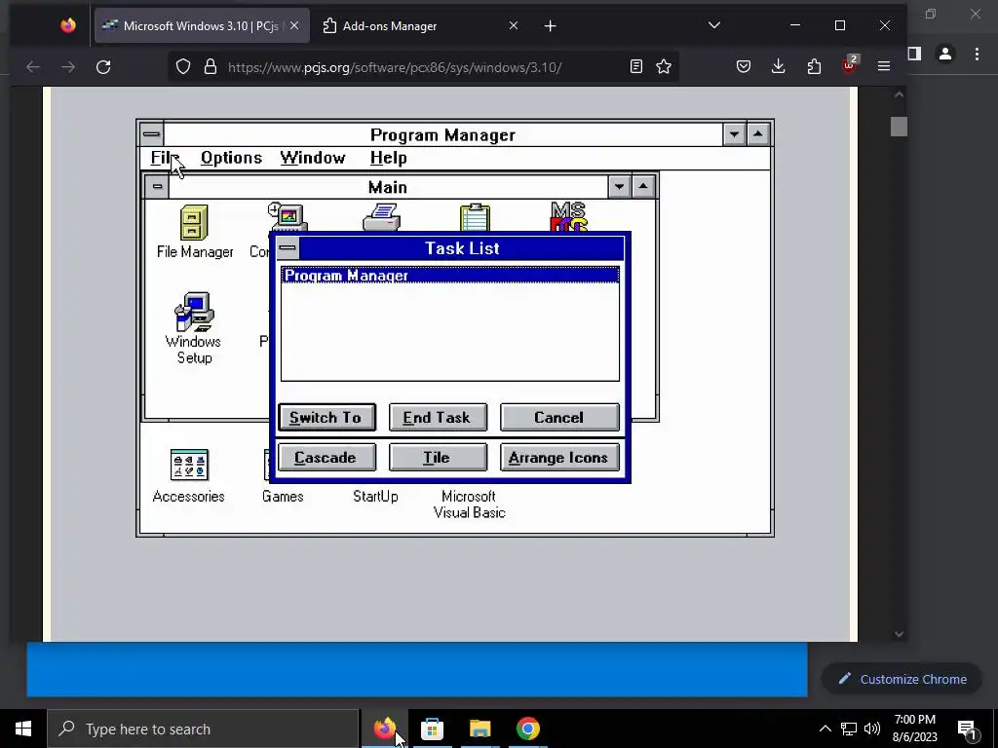998x748 pixels.
Task: Click the Tile button
Action: coord(438,458)
